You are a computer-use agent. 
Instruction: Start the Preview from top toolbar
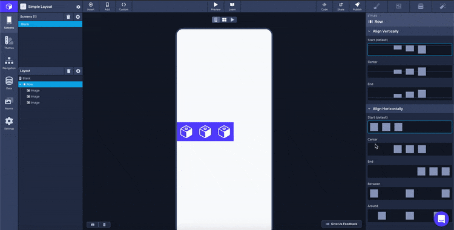(215, 7)
